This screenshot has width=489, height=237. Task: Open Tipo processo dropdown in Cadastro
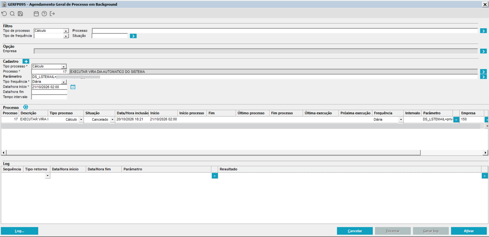(64, 67)
